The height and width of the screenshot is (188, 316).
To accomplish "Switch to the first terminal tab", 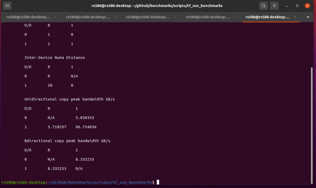I will [28, 17].
